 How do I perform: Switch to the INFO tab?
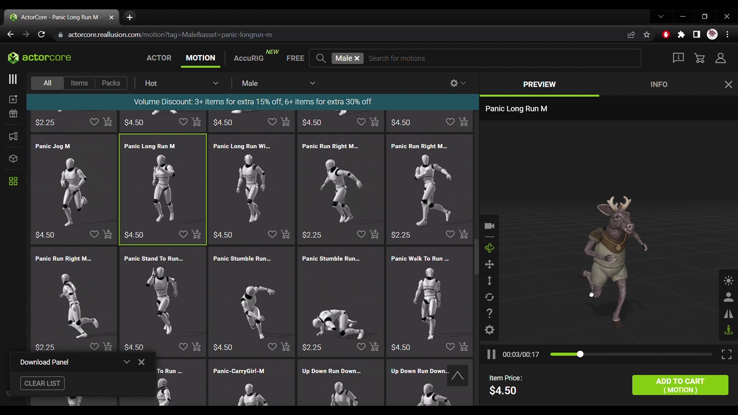coord(659,85)
